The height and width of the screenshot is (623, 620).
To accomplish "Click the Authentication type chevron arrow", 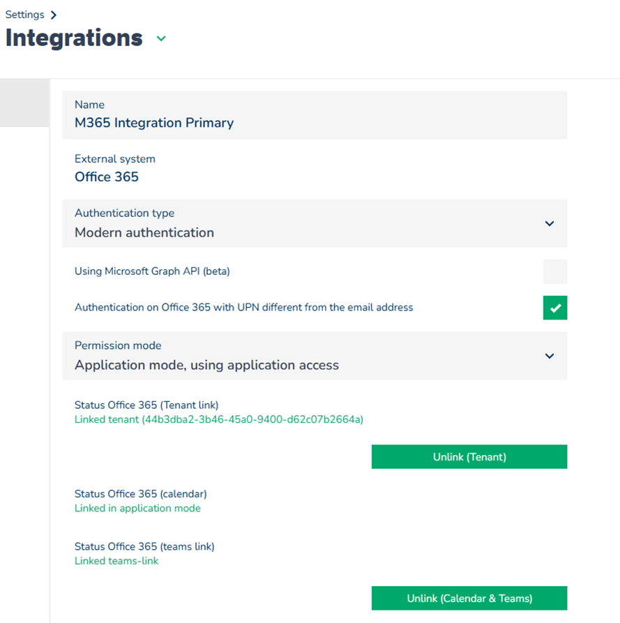I will coord(550,224).
